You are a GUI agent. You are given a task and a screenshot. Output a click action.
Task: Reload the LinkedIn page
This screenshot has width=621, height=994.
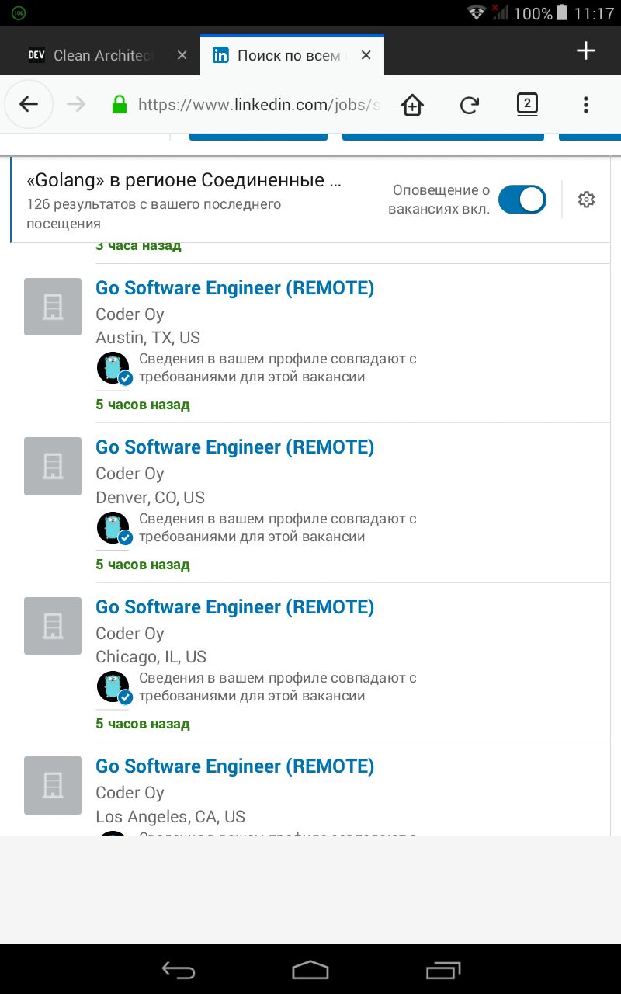click(470, 105)
